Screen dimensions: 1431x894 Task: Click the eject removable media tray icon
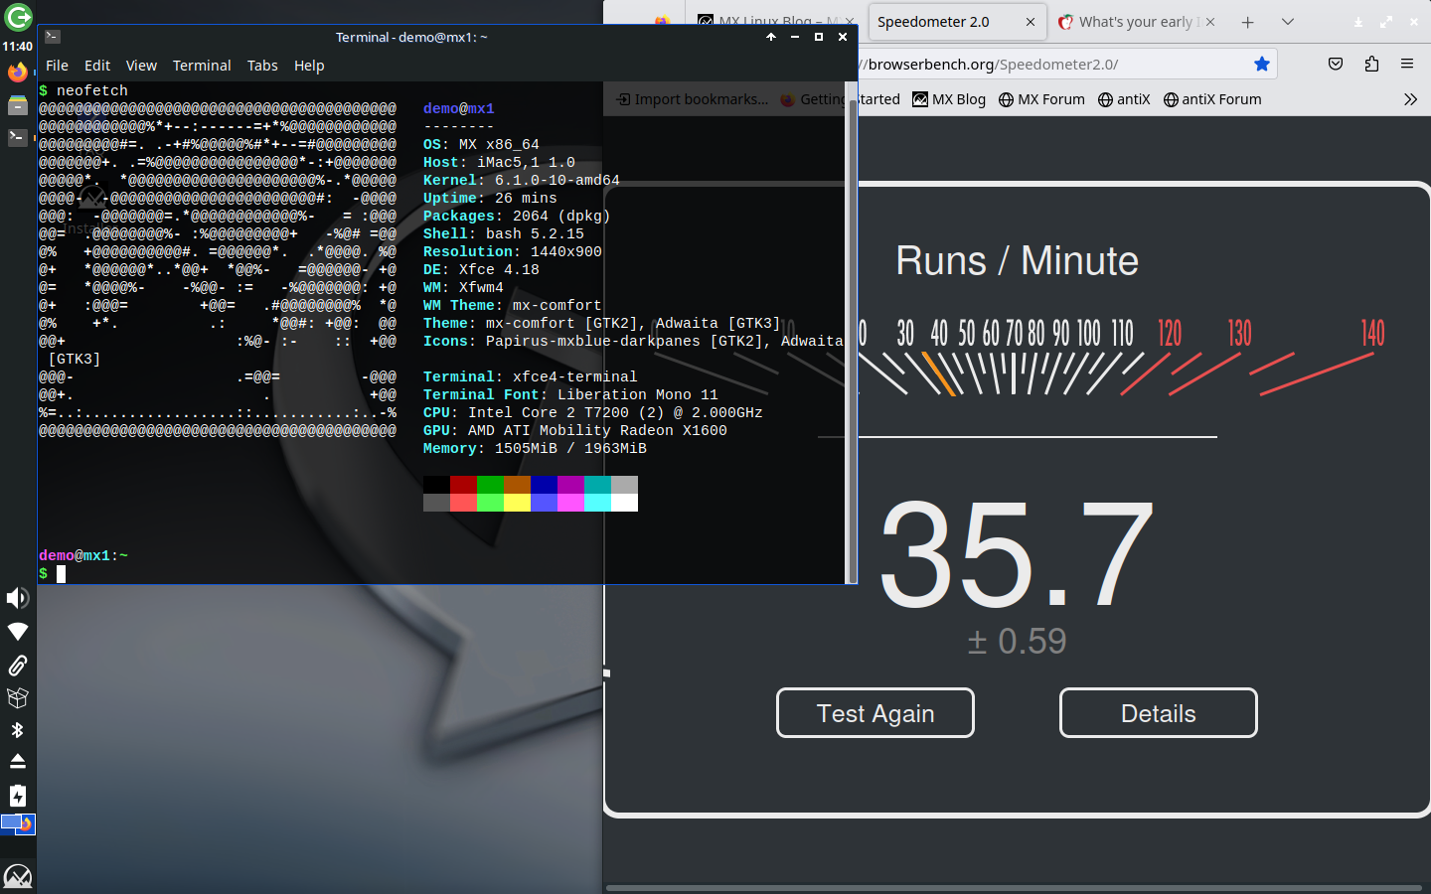point(18,762)
